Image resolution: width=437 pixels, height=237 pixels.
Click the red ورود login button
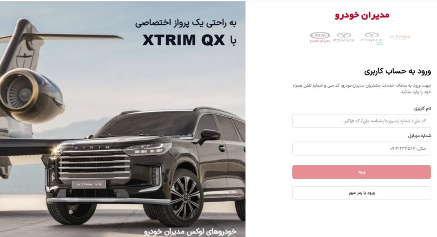(x=361, y=172)
